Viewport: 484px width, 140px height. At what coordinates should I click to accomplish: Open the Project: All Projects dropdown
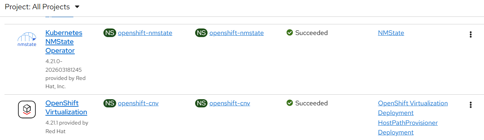42,7
